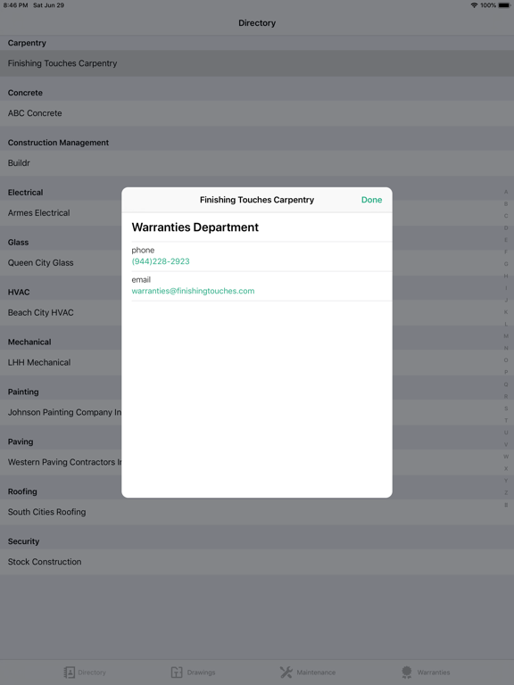Viewport: 514px width, 685px height.
Task: Click the popup title Finishing Touches Carpentry
Action: click(257, 200)
